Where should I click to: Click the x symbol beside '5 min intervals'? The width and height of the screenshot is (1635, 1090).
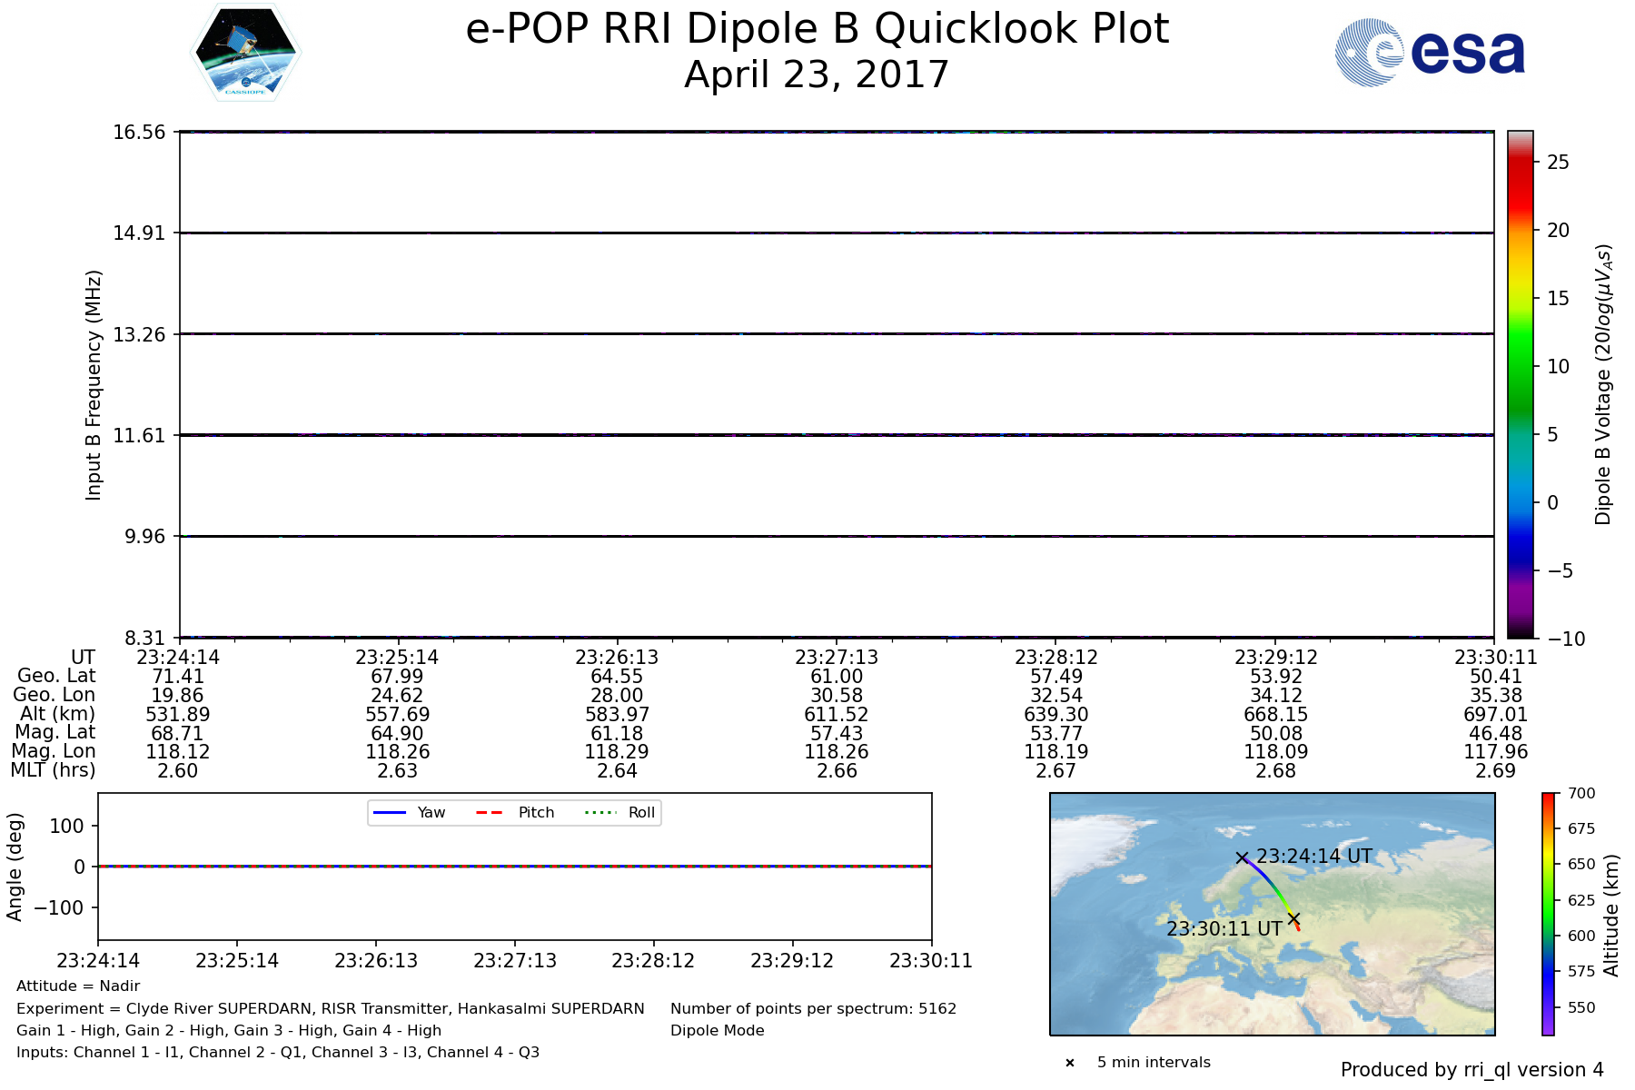click(1070, 1063)
